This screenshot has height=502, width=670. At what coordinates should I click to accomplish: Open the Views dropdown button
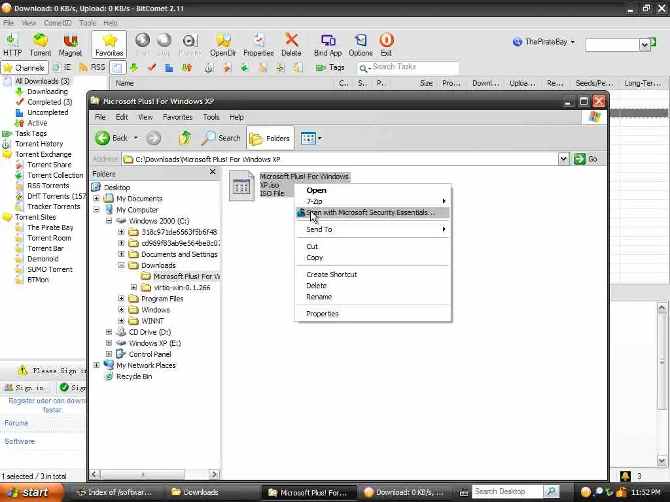point(311,139)
